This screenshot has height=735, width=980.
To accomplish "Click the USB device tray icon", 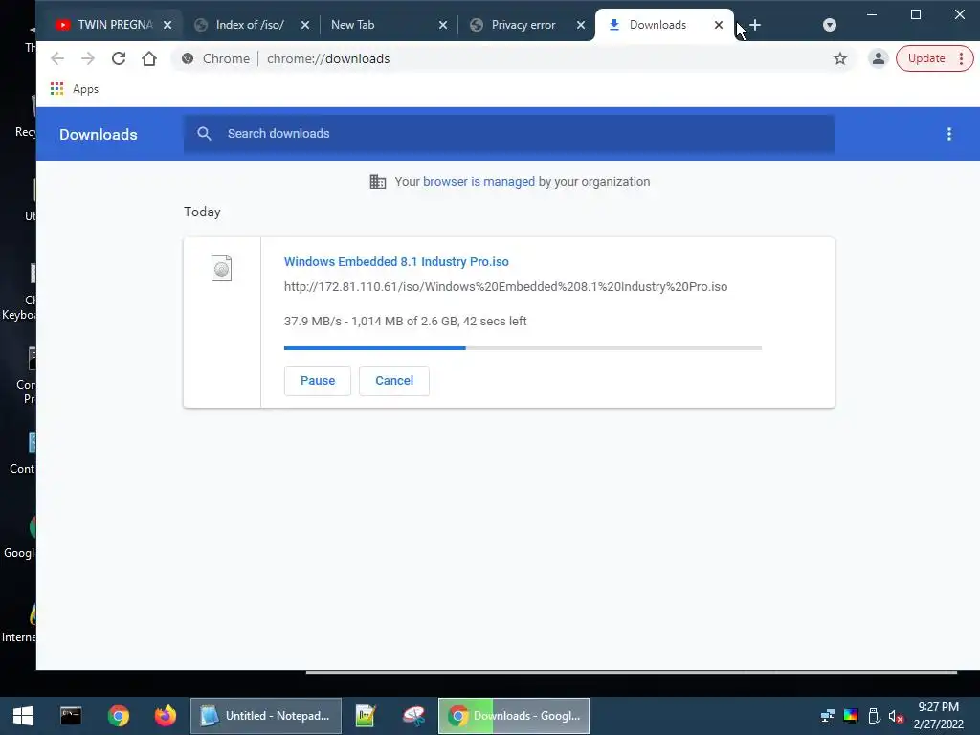I will click(874, 716).
